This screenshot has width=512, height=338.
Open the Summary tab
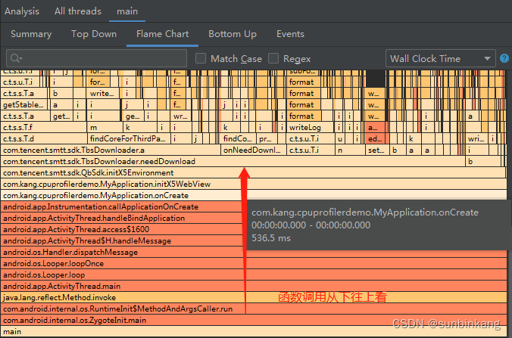[31, 34]
